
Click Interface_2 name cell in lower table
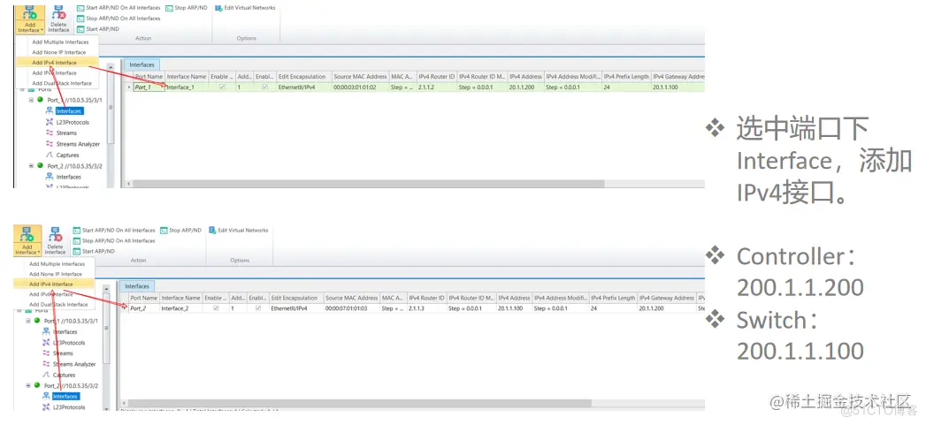[x=180, y=308]
